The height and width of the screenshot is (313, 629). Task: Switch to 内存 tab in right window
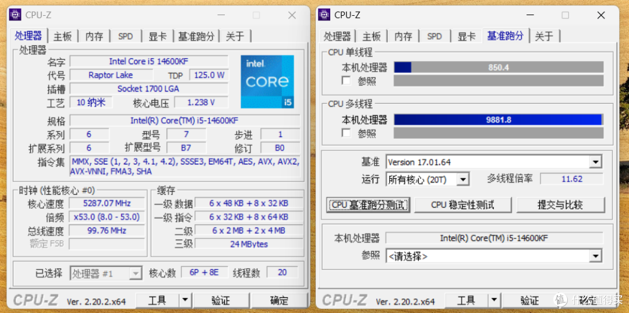pyautogui.click(x=403, y=36)
